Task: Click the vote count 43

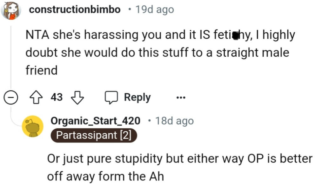Action: [57, 98]
